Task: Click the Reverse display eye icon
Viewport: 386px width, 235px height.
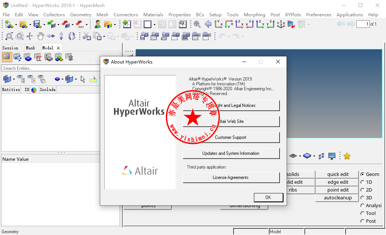Action: coord(42,79)
